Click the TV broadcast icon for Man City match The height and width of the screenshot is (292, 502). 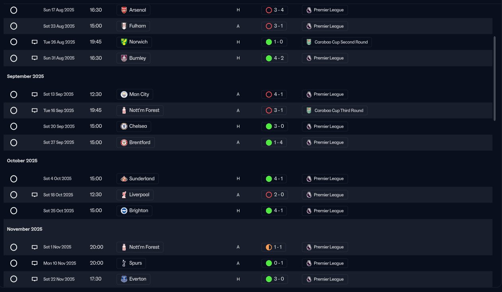coord(35,94)
